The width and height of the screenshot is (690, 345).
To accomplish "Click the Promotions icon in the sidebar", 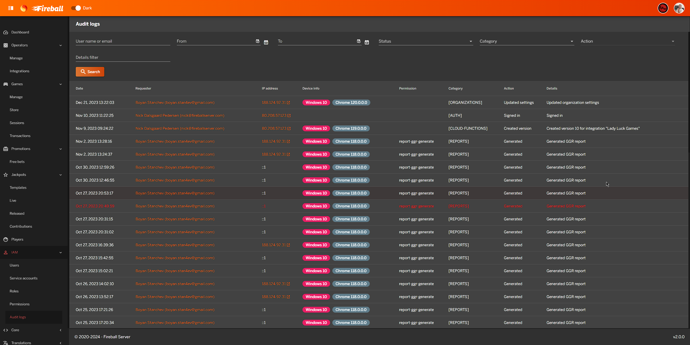I will pos(6,149).
